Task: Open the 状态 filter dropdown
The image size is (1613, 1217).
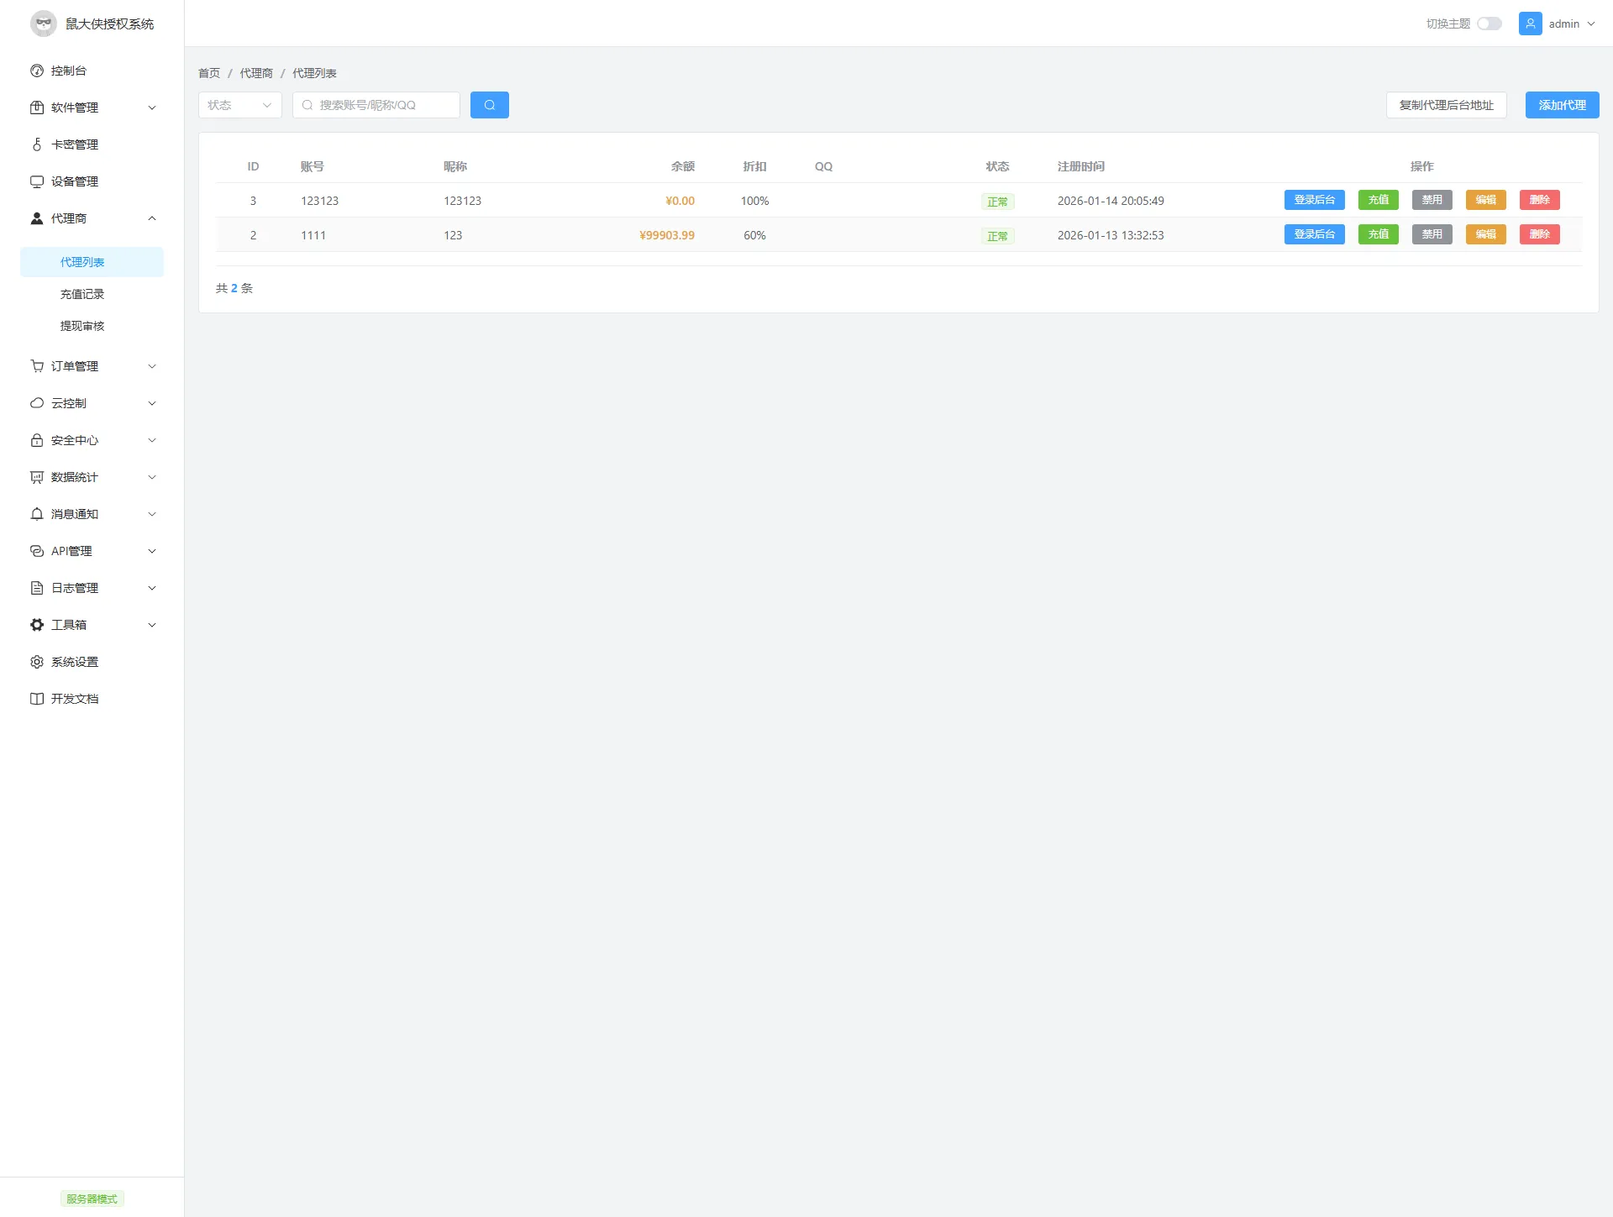Action: 239,105
